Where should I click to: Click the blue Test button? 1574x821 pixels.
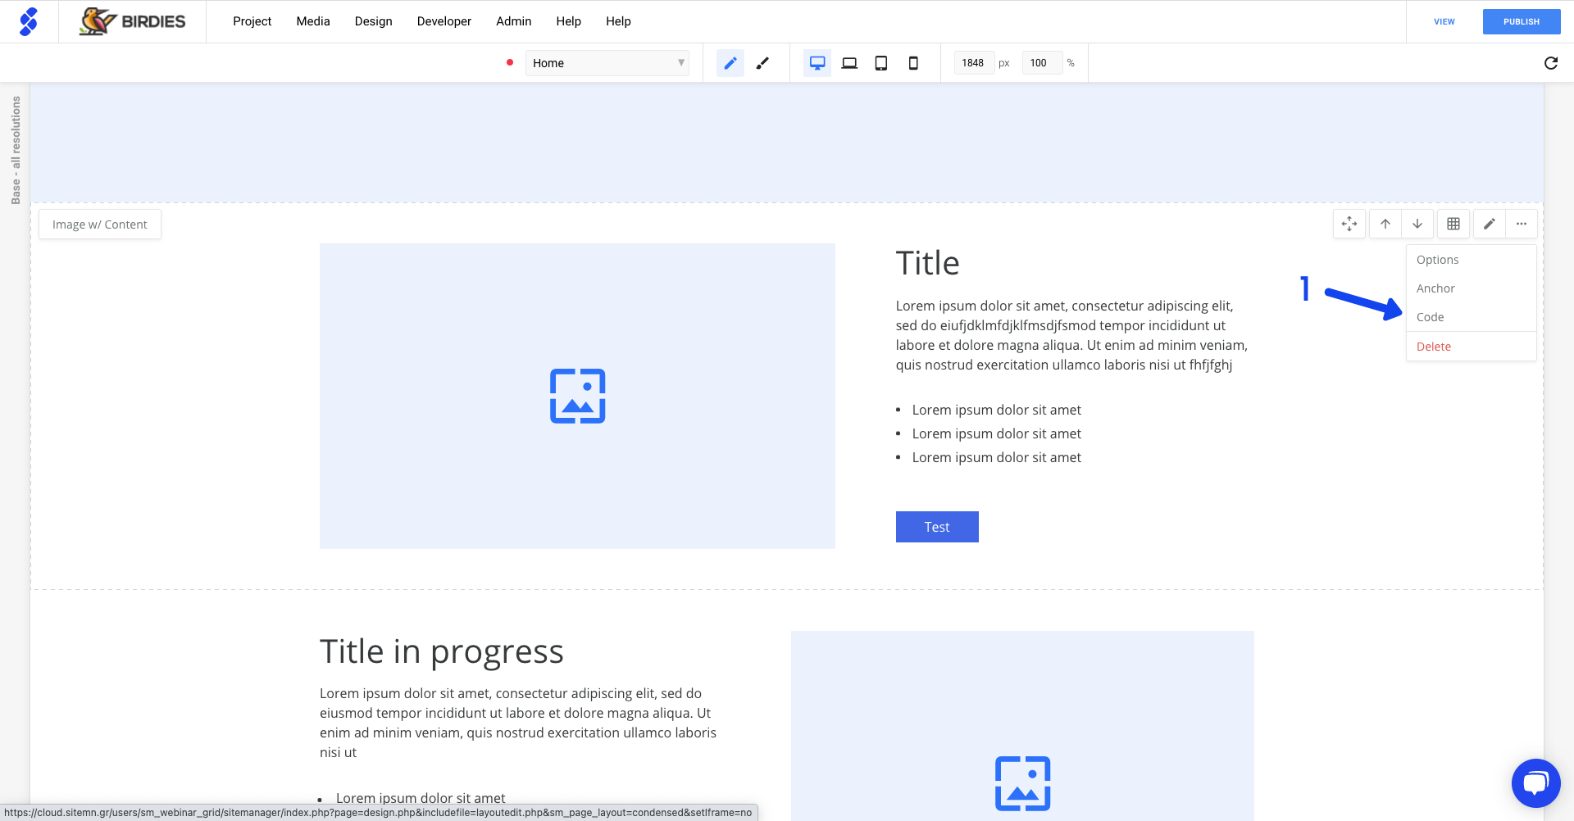pyautogui.click(x=937, y=527)
